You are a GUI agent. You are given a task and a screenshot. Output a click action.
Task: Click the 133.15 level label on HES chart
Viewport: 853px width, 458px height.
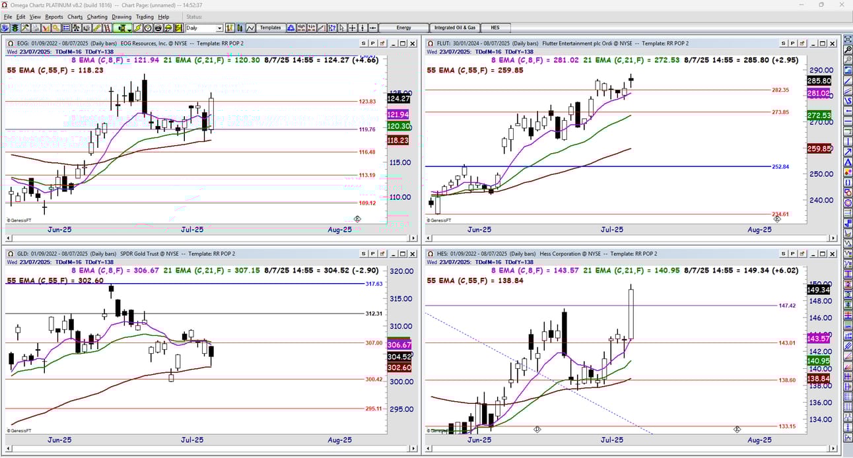pyautogui.click(x=787, y=426)
